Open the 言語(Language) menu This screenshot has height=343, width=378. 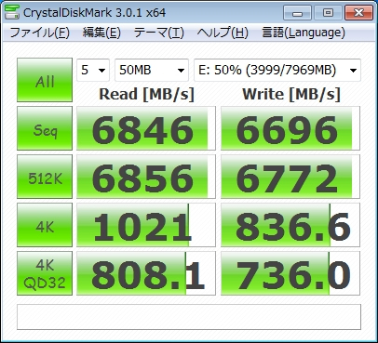304,33
